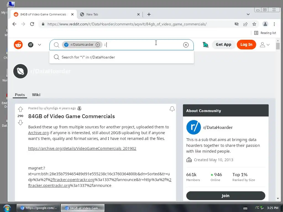The image size is (283, 212).
Task: Open u/kyndigs user profile link
Action: coord(51,108)
